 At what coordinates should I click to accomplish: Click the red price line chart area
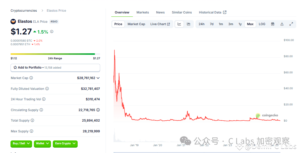(197, 86)
